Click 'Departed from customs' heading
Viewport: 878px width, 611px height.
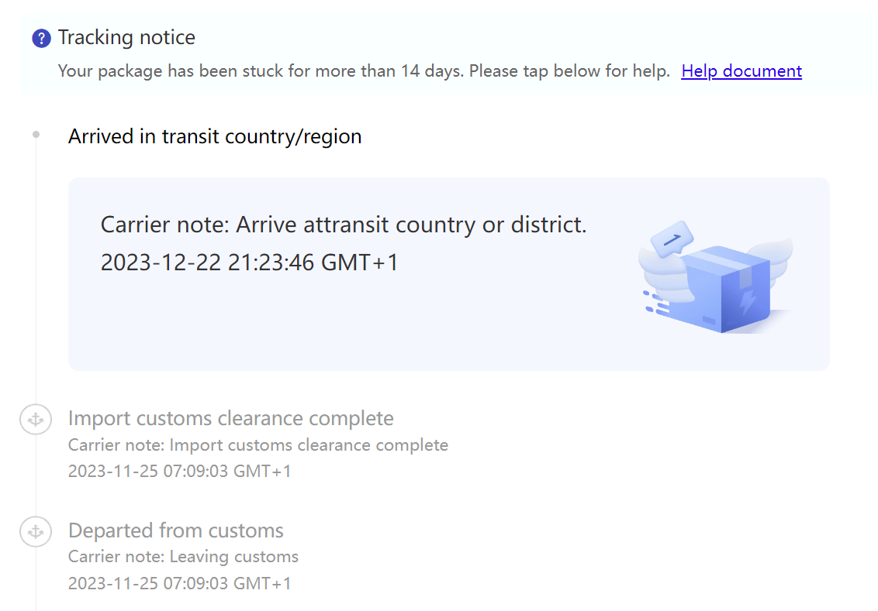[176, 530]
